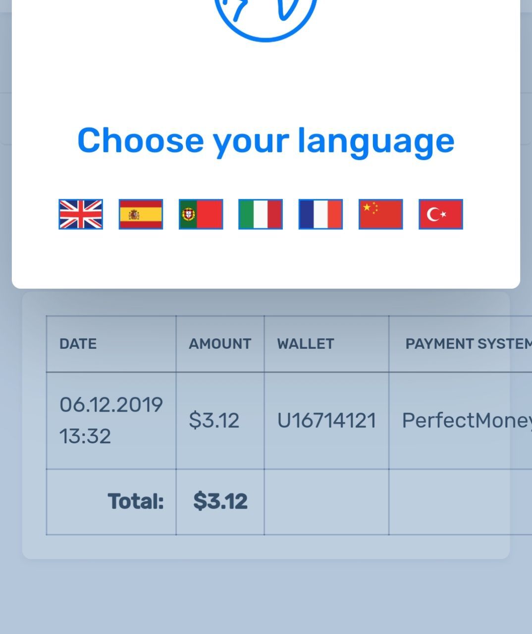Switch language to French flag
Image resolution: width=532 pixels, height=634 pixels.
(x=320, y=214)
